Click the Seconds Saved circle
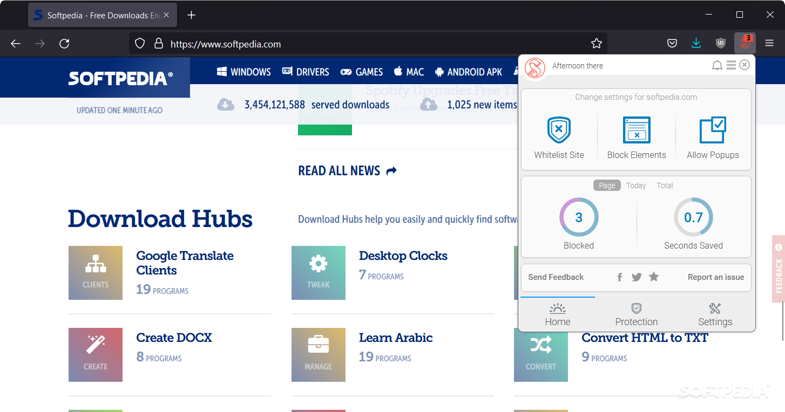This screenshot has width=785, height=412. coord(693,217)
